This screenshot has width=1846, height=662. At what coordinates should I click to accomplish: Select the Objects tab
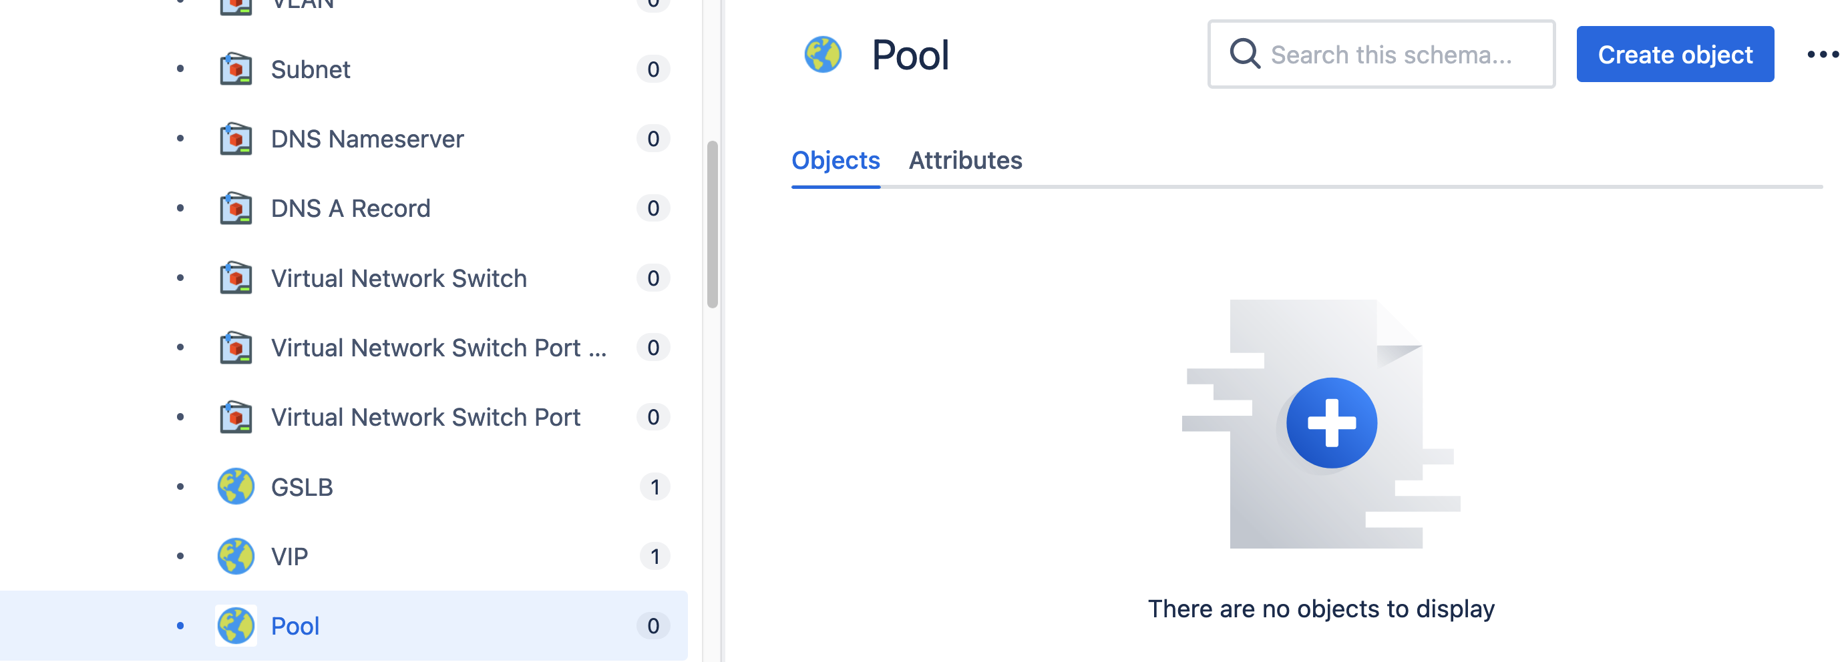(x=836, y=160)
